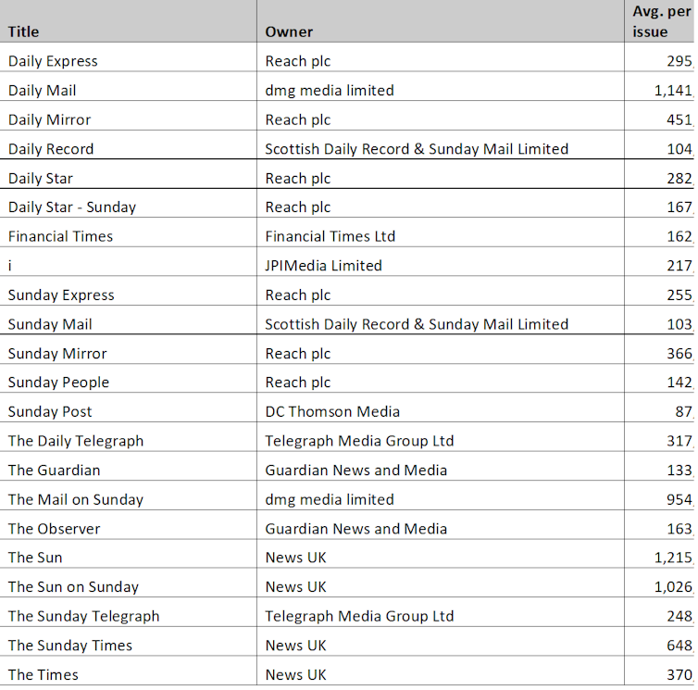Click the Owner column header
This screenshot has height=690, width=698.
click(x=289, y=31)
